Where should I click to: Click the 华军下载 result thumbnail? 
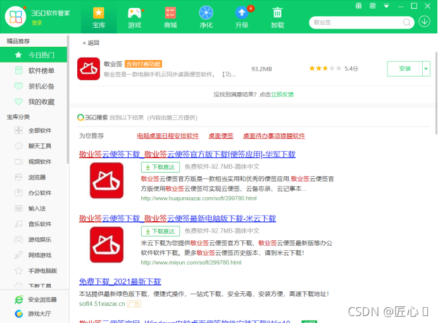[107, 181]
